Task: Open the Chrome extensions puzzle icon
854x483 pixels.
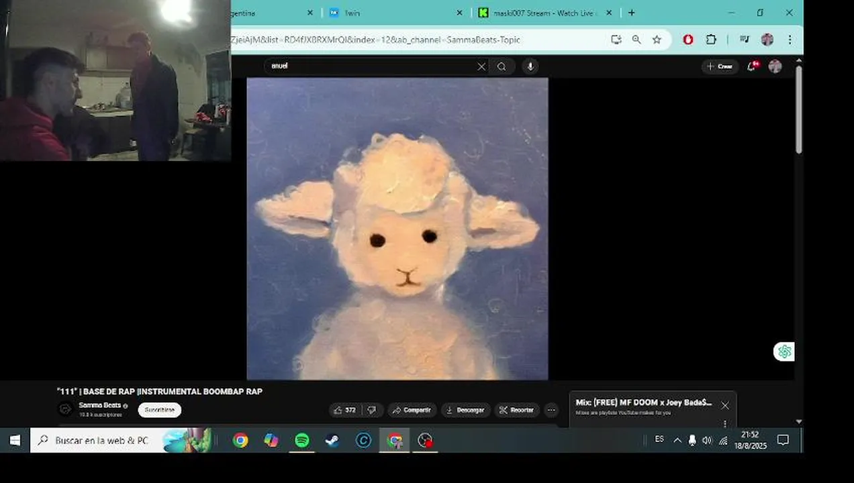Action: point(711,40)
